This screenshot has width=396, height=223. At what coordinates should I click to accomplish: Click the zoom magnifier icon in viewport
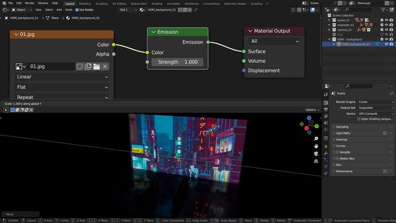point(316,139)
